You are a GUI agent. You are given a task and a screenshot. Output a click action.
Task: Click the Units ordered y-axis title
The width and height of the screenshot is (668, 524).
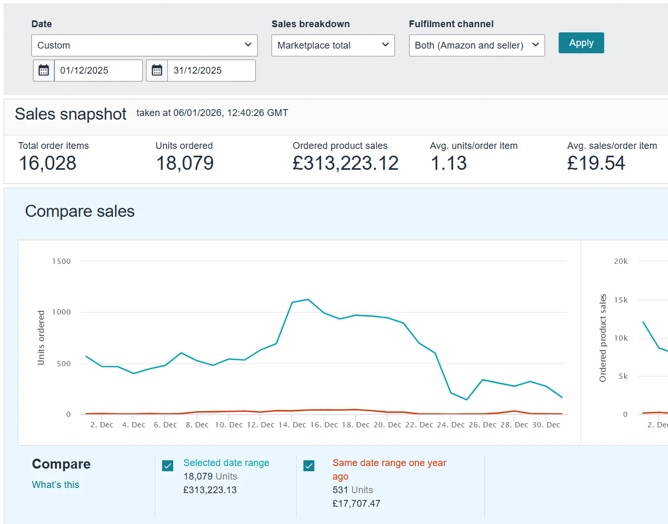tap(41, 337)
